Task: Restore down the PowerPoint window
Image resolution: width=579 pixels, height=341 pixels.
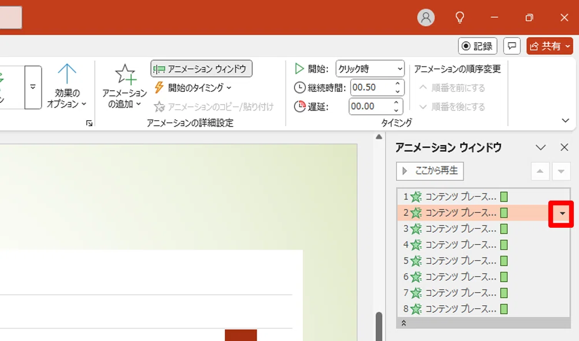Action: [529, 17]
